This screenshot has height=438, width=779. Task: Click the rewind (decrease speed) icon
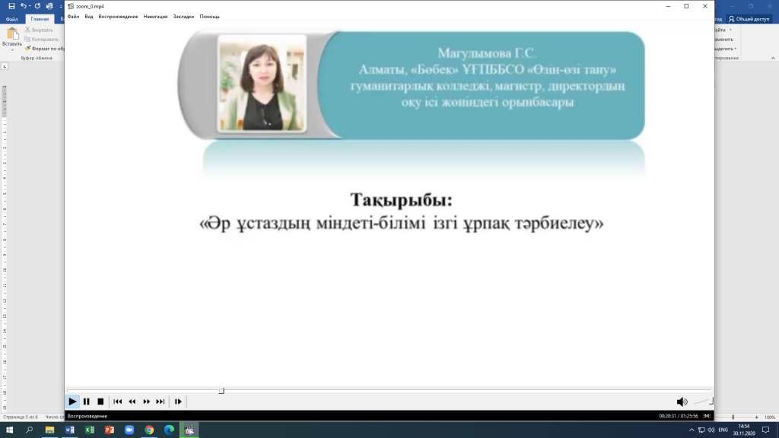click(x=132, y=401)
